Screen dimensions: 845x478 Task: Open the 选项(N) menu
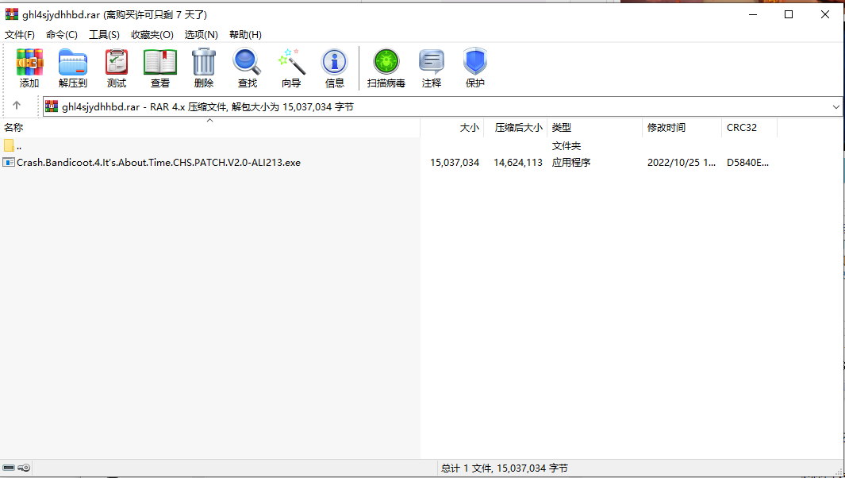(x=202, y=34)
